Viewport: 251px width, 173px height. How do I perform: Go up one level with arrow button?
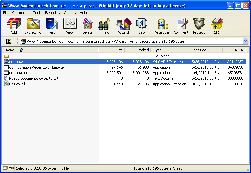pyautogui.click(x=9, y=41)
